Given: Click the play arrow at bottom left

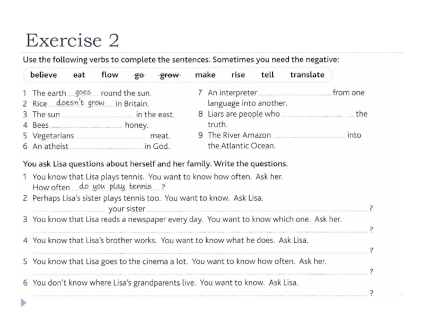Looking at the screenshot, I should tap(23, 304).
